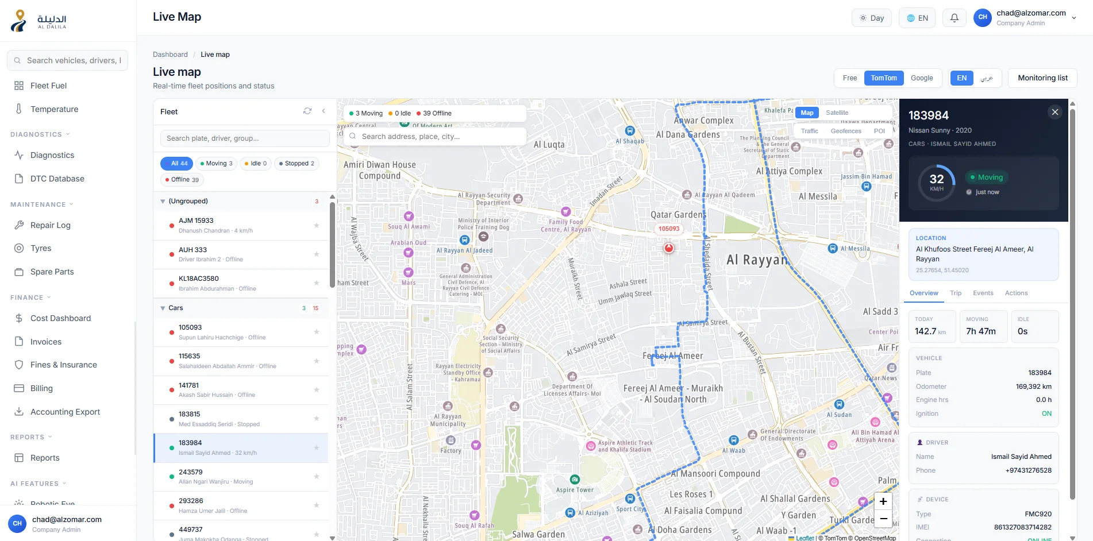This screenshot has width=1093, height=541.
Task: Filter fleet by Offline 39
Action: pyautogui.click(x=182, y=180)
